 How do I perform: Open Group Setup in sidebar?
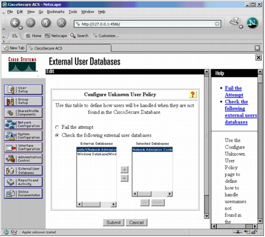coord(23,101)
